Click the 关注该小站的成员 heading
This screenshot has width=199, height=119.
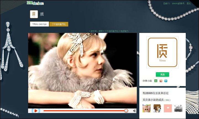[153, 100]
